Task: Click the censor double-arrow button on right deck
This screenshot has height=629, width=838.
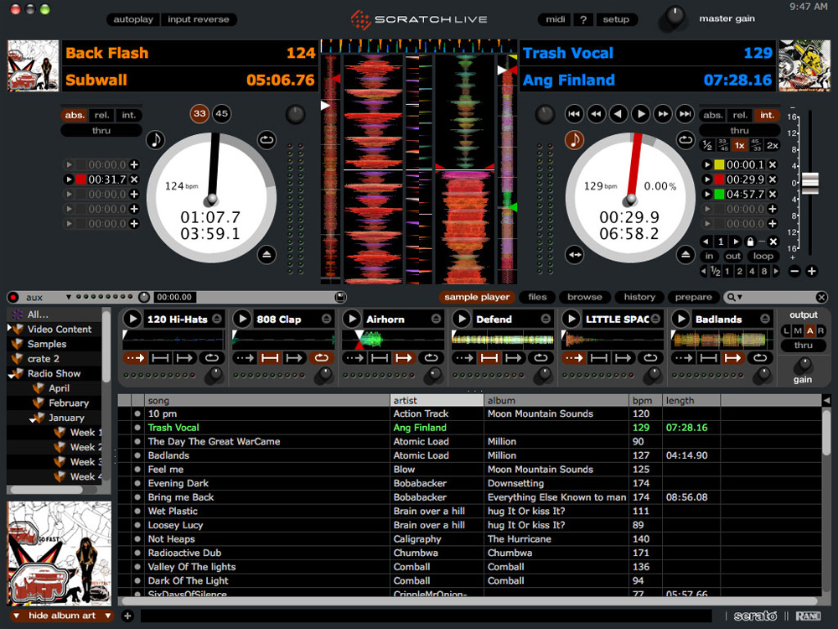Action: pyautogui.click(x=575, y=255)
